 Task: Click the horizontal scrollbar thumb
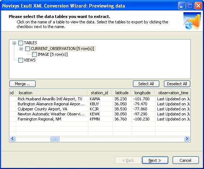55,139
